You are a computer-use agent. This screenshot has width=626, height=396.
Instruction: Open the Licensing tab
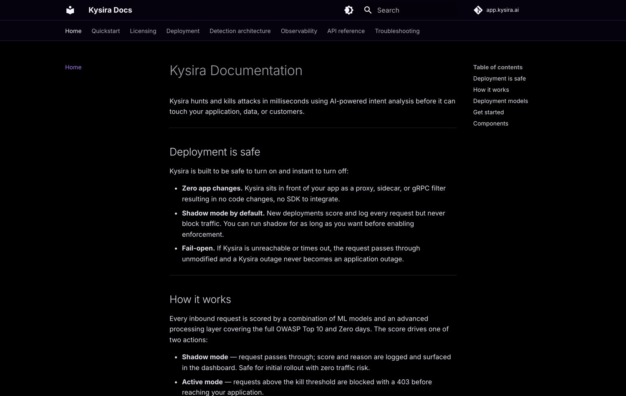pyautogui.click(x=143, y=31)
